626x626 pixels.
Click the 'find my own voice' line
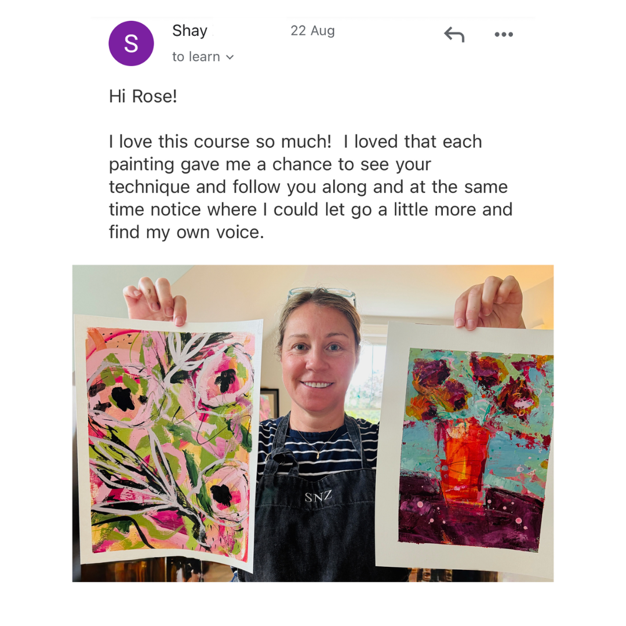pos(187,232)
